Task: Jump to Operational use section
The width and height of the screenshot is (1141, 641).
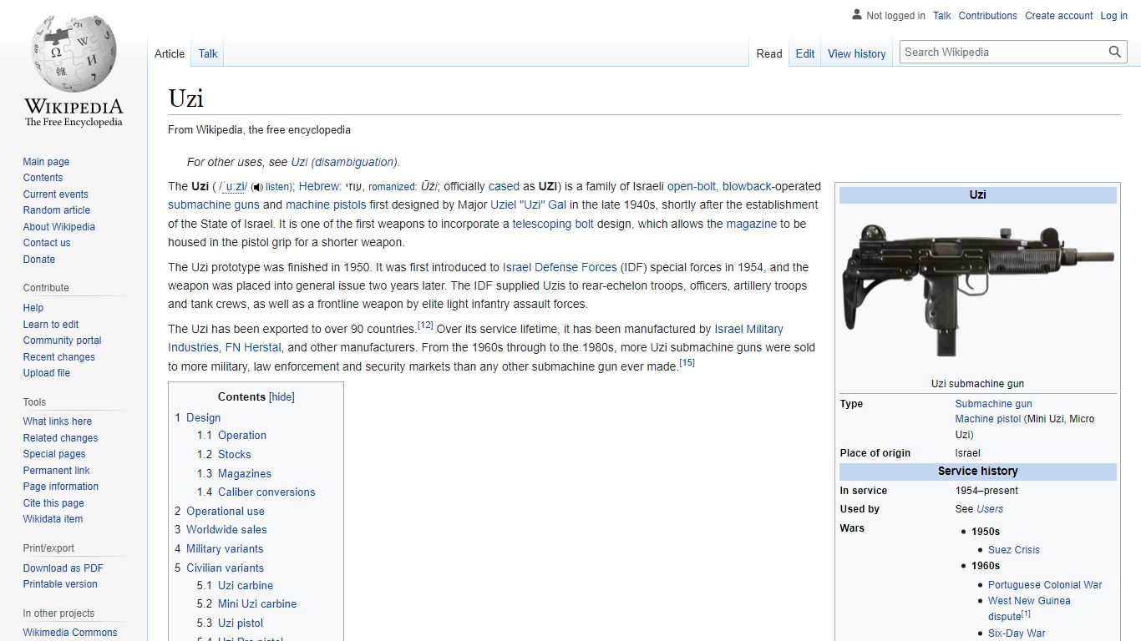Action: [226, 512]
